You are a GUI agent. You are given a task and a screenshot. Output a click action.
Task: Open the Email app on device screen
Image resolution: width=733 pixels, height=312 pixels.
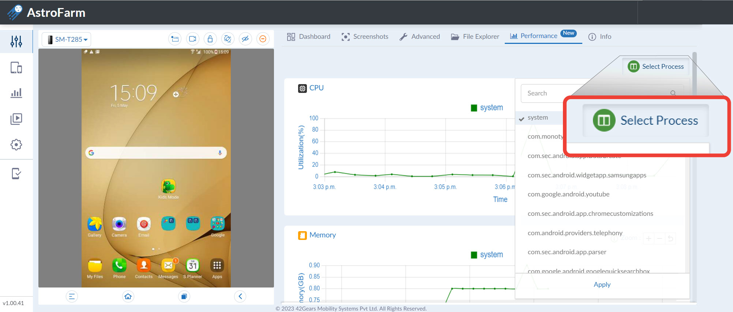click(x=144, y=227)
